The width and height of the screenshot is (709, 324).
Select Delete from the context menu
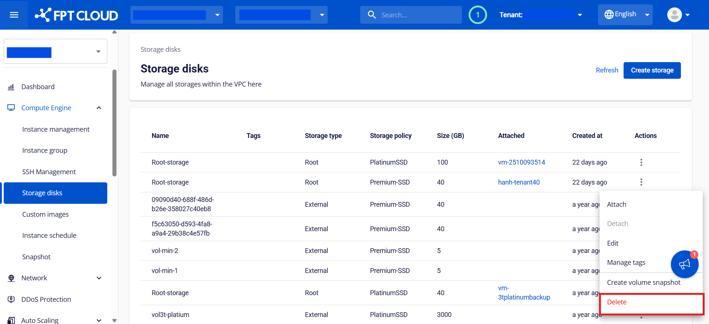click(617, 302)
